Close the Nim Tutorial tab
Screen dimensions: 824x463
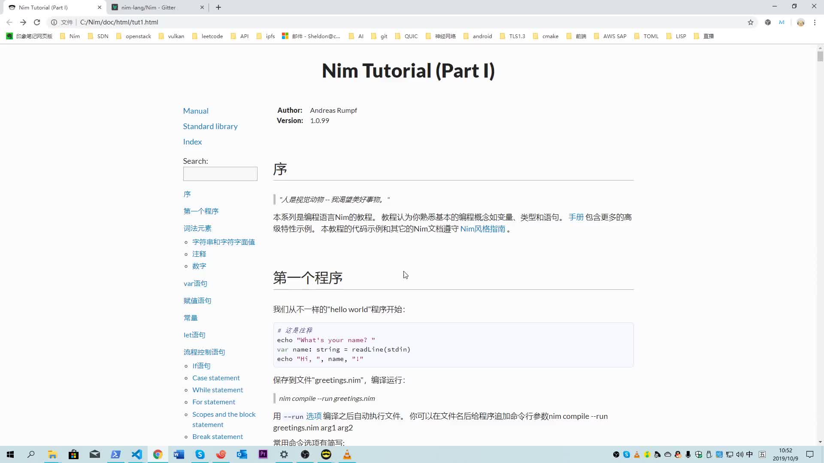pos(100,7)
